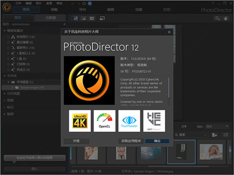
Task: Open the zoom level dropdown
Action: (x=217, y=126)
